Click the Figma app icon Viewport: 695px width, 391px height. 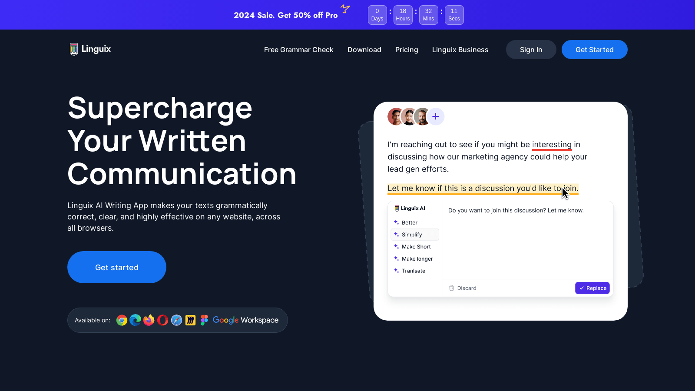(204, 320)
